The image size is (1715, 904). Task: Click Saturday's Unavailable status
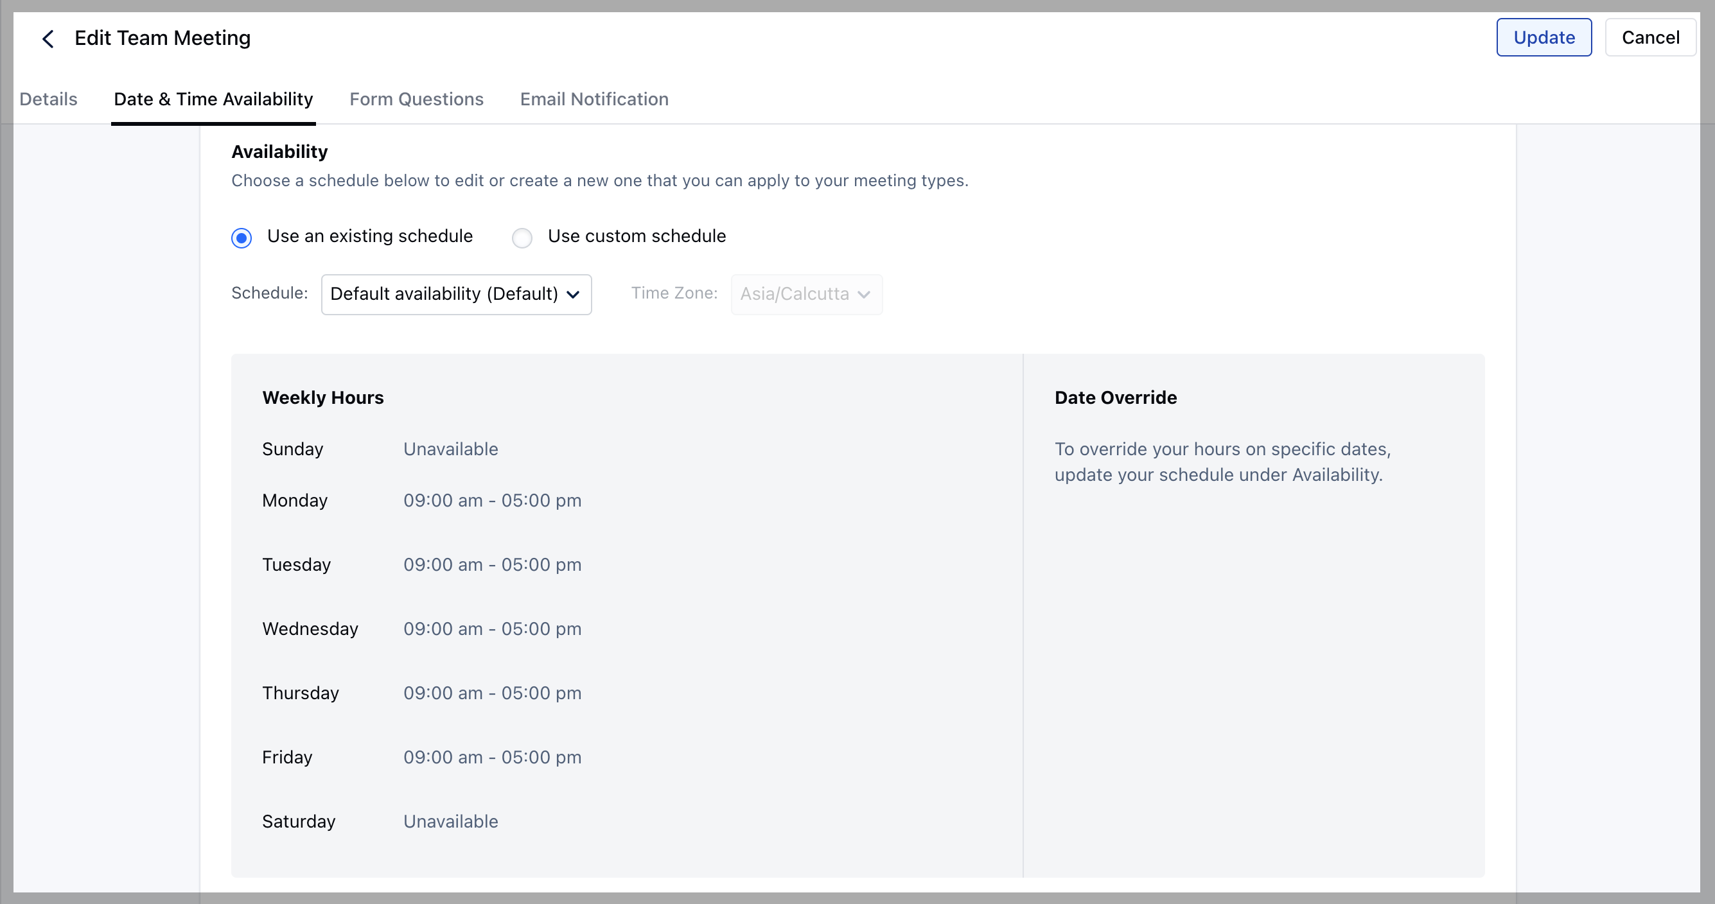450,821
